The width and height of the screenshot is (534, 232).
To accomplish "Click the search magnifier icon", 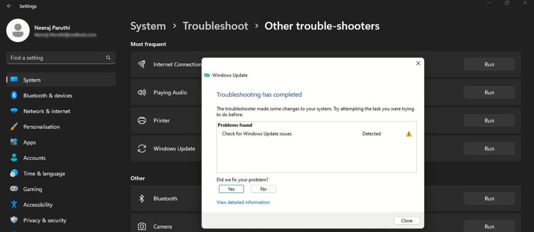I will click(x=108, y=58).
